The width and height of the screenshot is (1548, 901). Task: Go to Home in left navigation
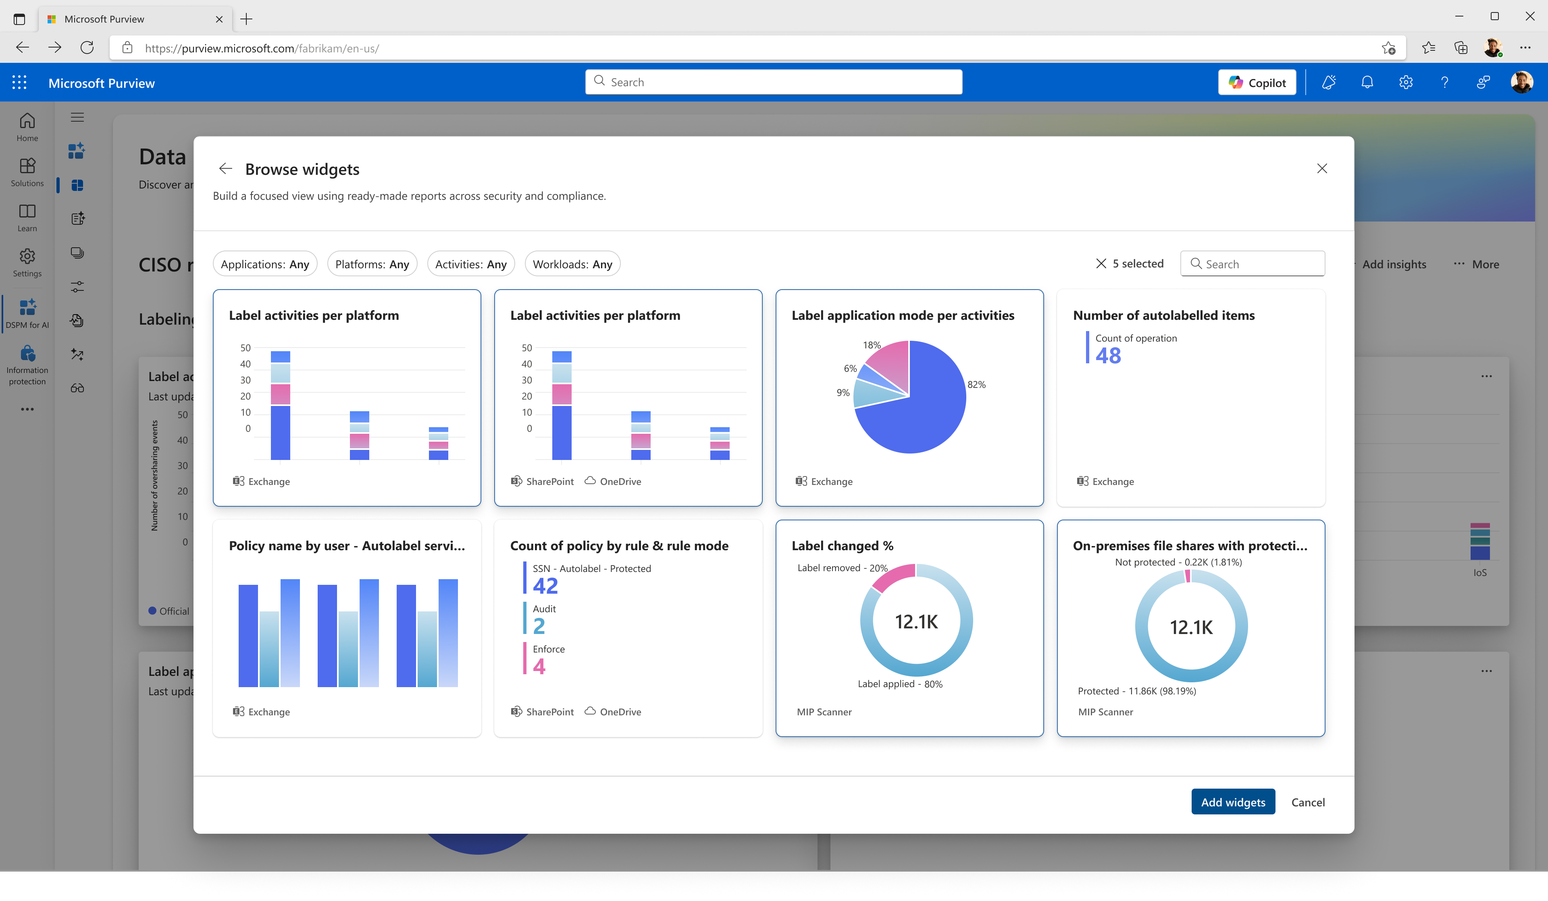point(27,127)
